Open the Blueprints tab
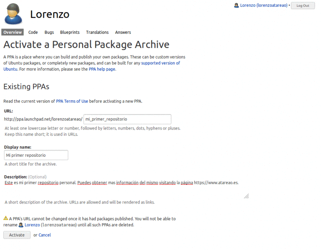 pyautogui.click(x=70, y=32)
